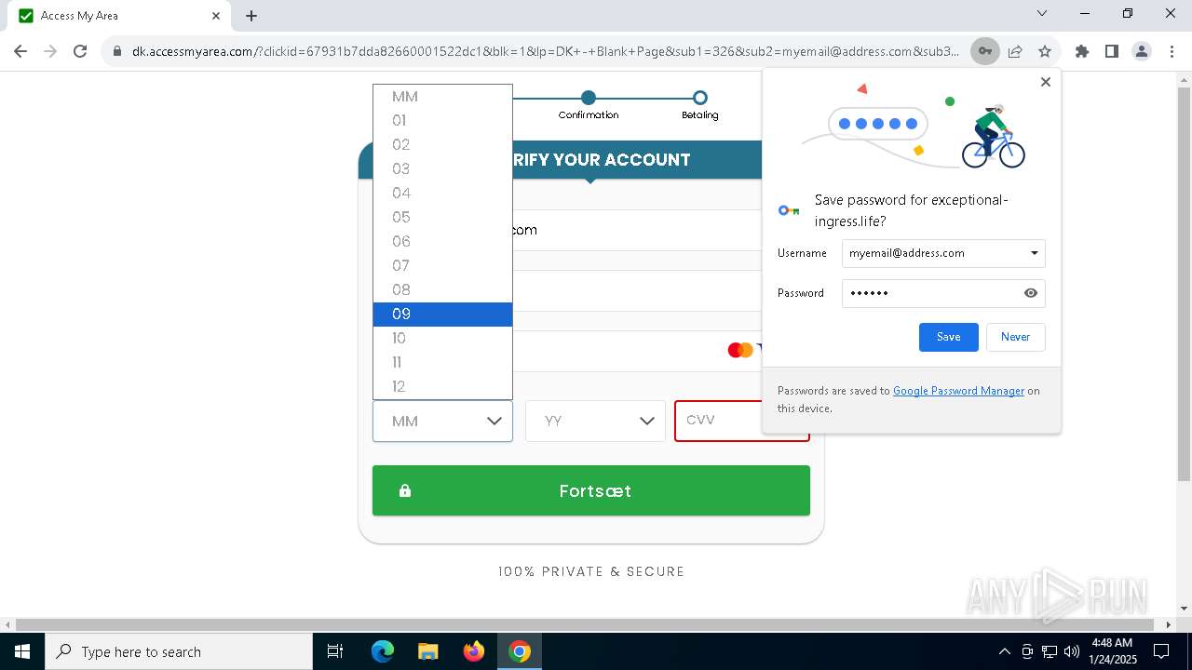Image resolution: width=1192 pixels, height=670 pixels.
Task: Select month 01 from the list
Action: [x=442, y=121]
